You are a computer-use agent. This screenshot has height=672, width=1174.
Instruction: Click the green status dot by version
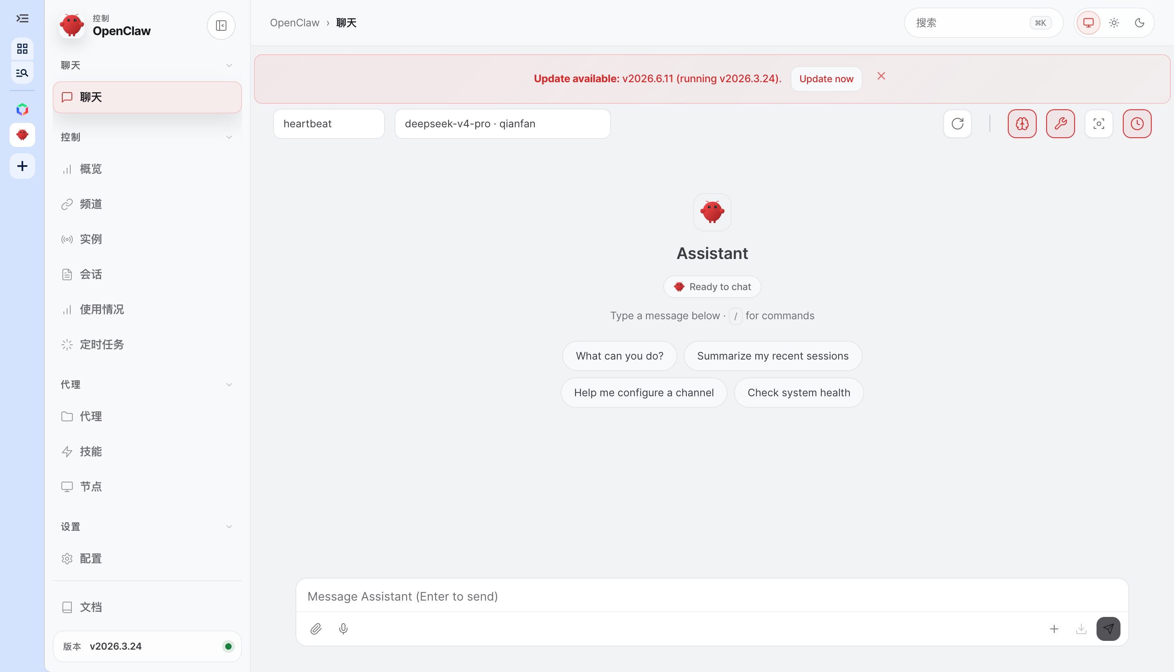click(x=228, y=646)
